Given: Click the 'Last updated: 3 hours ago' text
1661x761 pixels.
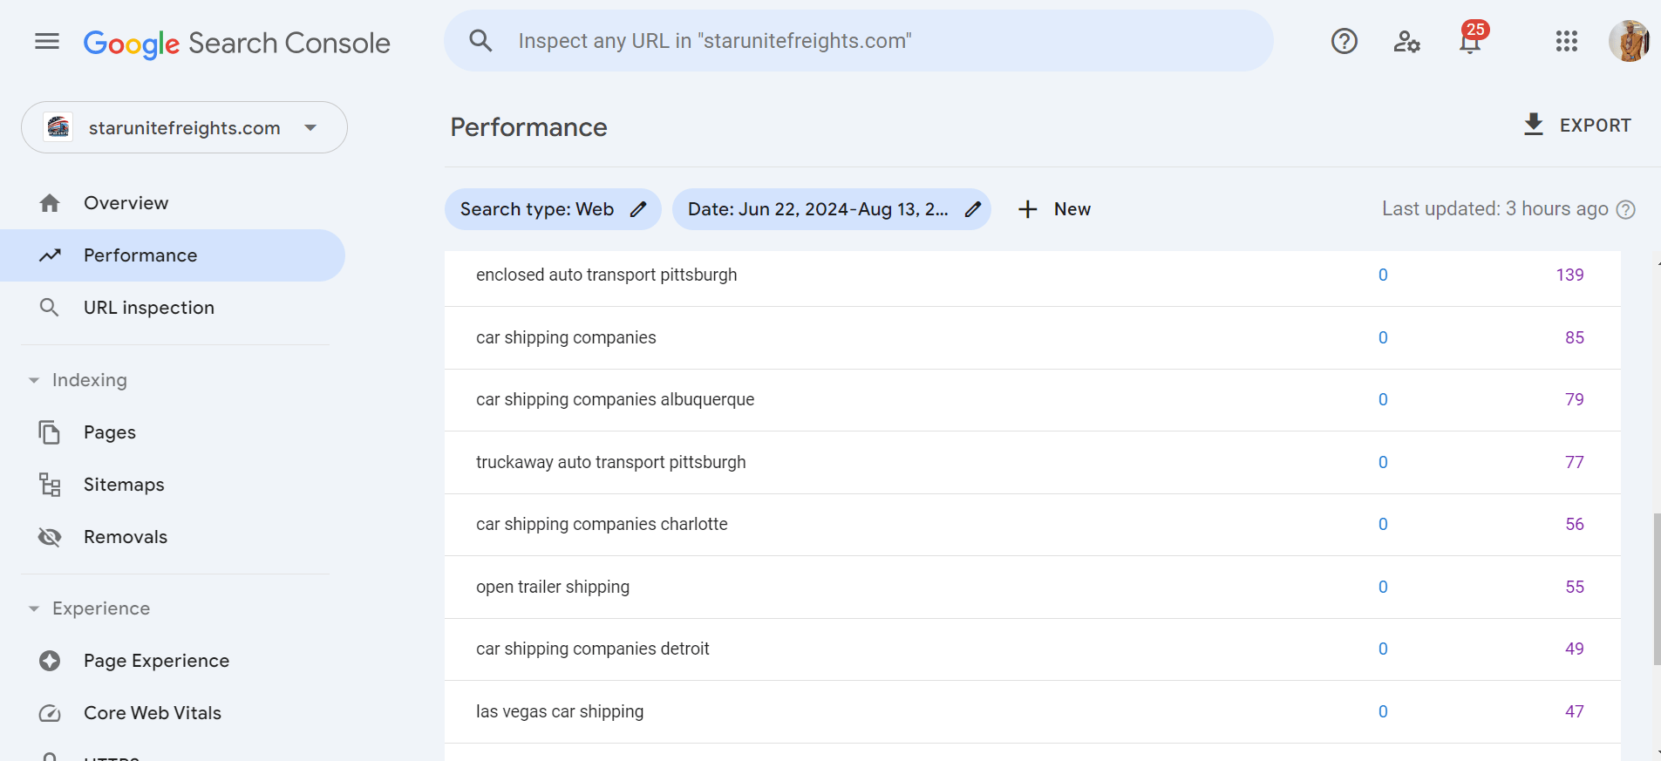Looking at the screenshot, I should 1494,209.
